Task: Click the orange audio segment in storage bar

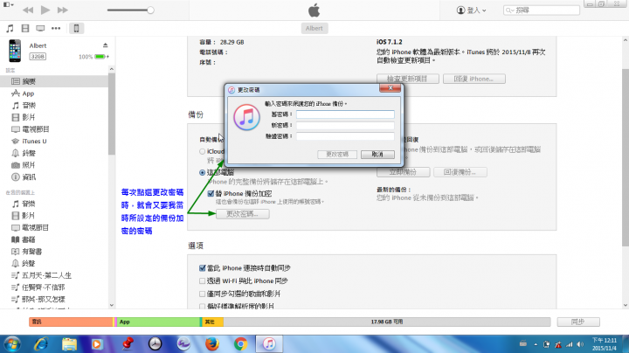Action: pos(71,322)
